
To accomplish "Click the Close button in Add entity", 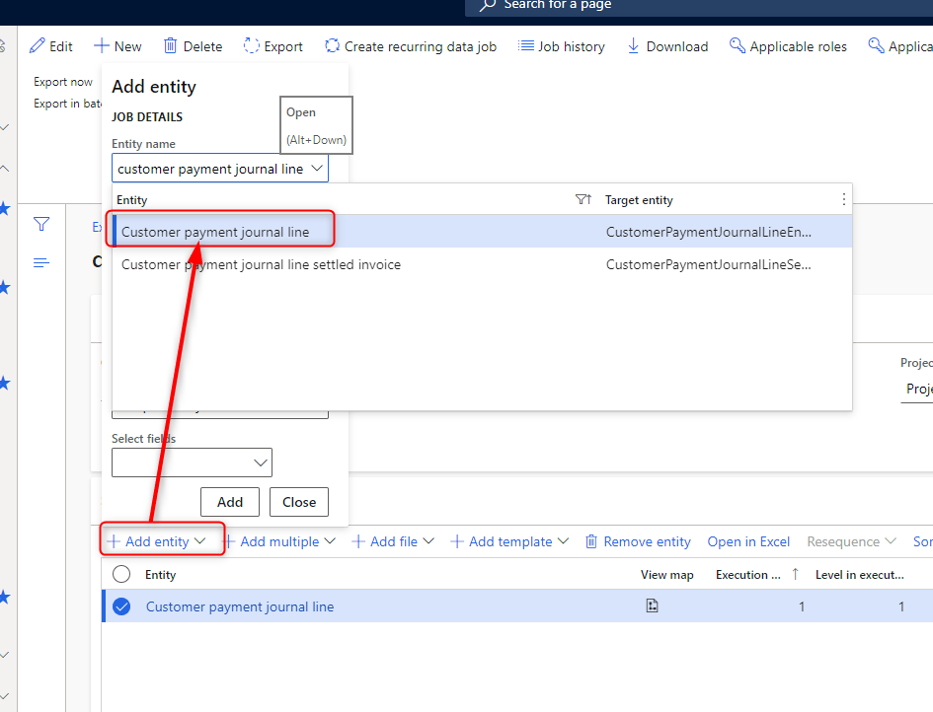I will tap(298, 502).
